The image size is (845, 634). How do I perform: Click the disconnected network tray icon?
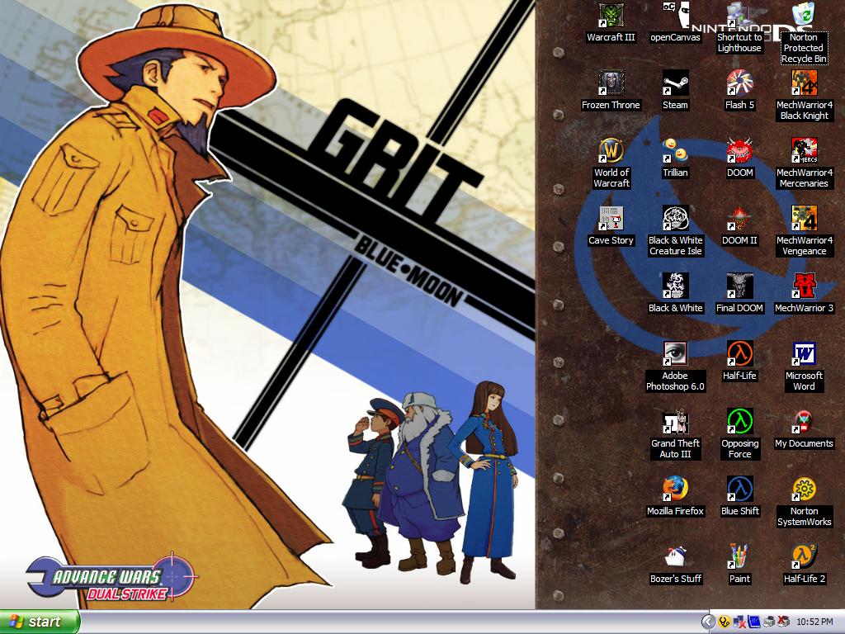coord(739,622)
